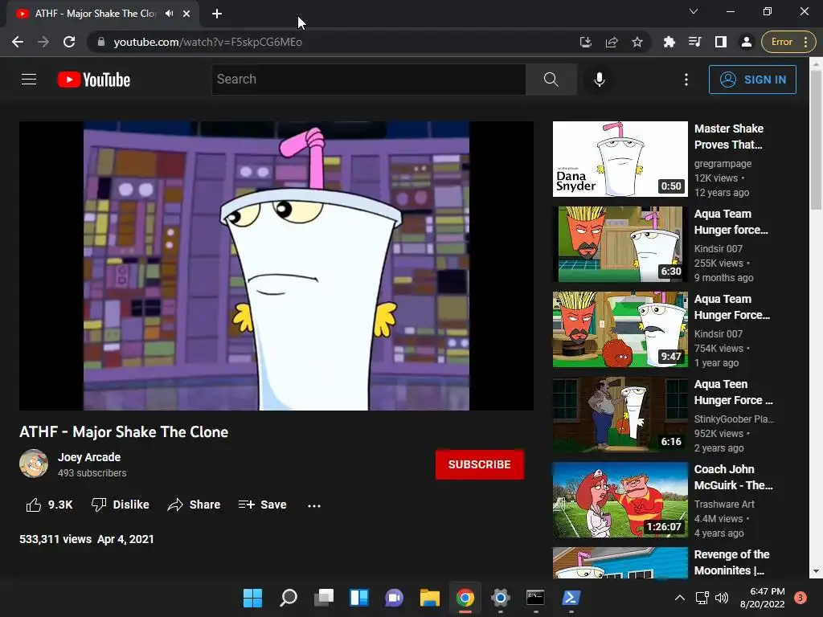823x617 pixels.
Task: Click scrollbar down arrow
Action: [x=816, y=571]
